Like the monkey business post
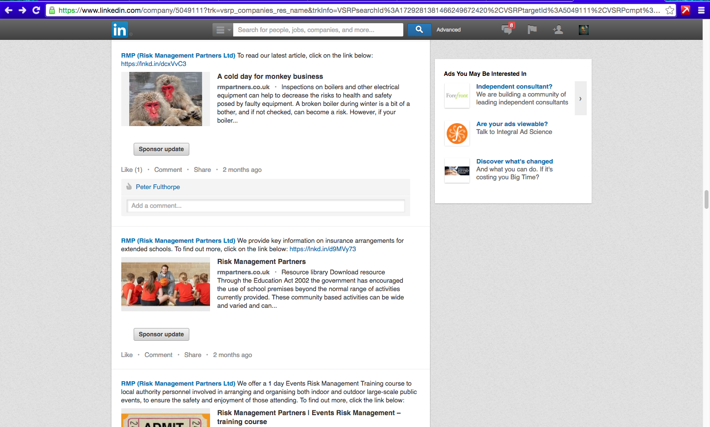Viewport: 710px width, 427px height. (132, 170)
